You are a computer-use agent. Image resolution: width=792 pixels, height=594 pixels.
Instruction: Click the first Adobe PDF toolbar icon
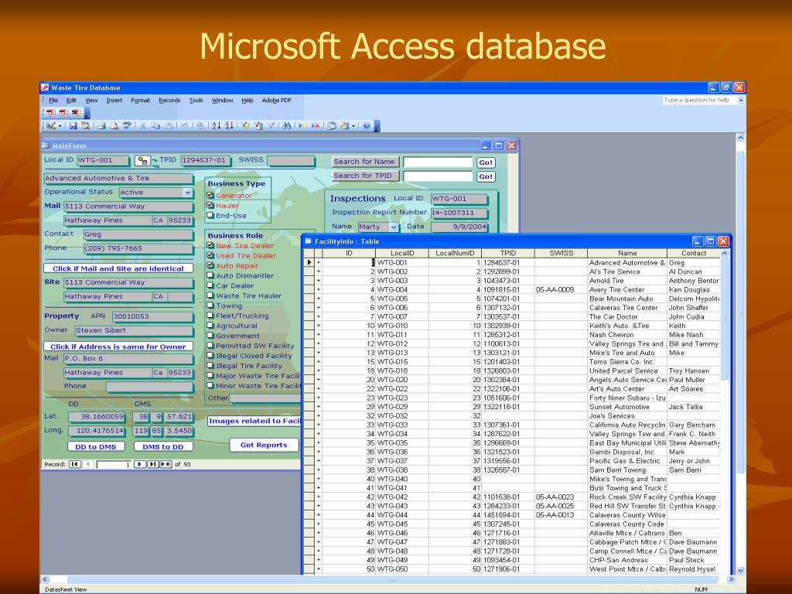point(51,113)
